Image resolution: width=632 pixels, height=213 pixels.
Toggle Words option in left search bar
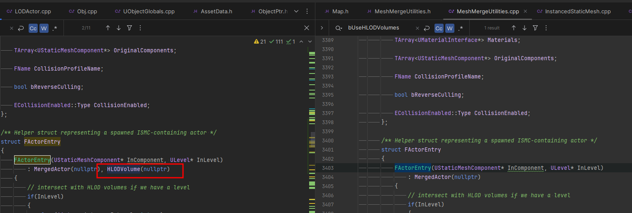[44, 28]
